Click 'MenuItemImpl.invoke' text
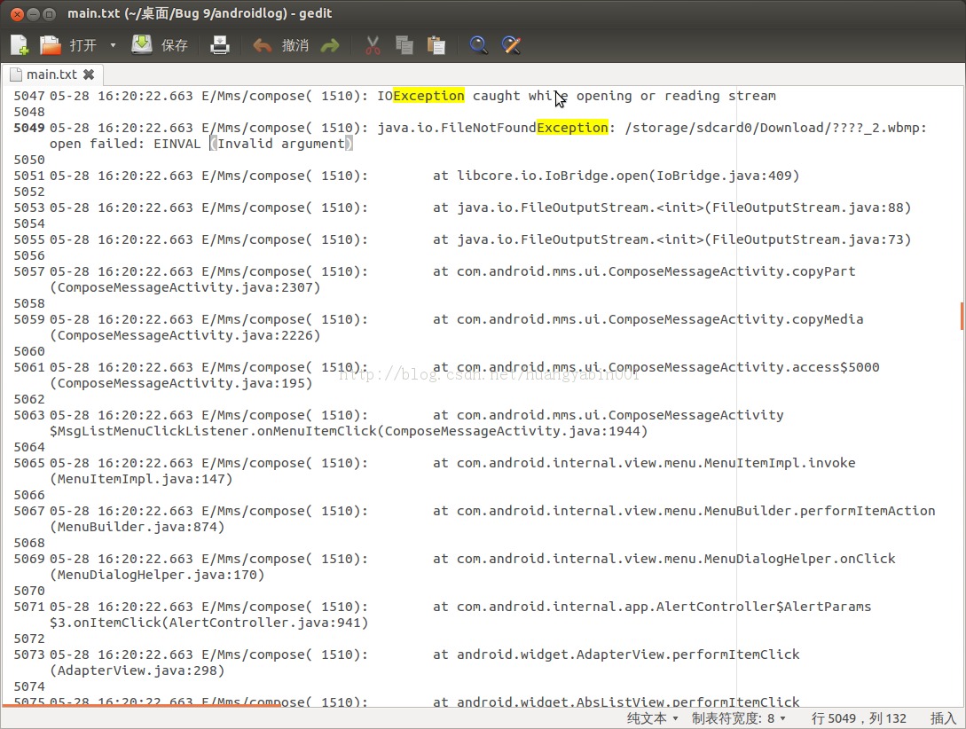Screen dimensions: 966x729 pyautogui.click(x=780, y=464)
